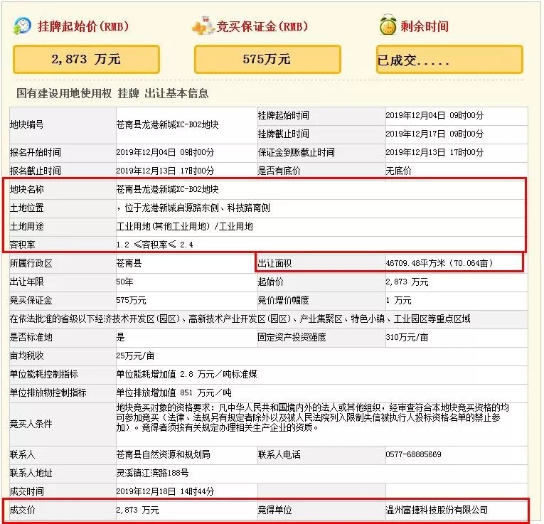
Task: Select the 容积率 range value
Action: tap(155, 245)
